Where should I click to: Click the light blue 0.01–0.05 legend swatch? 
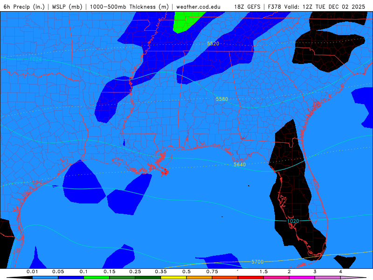pos(45,278)
